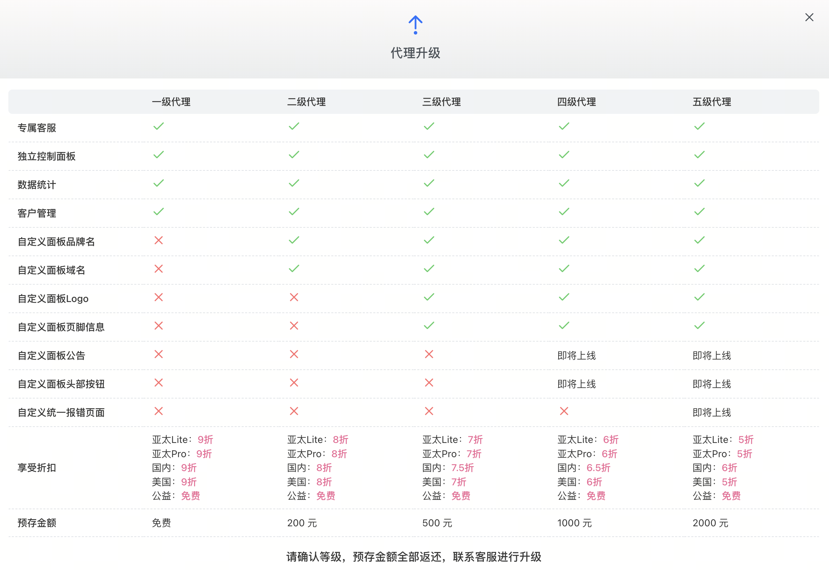Click the red cross for 一级代理 自定义面板品牌名

click(158, 240)
